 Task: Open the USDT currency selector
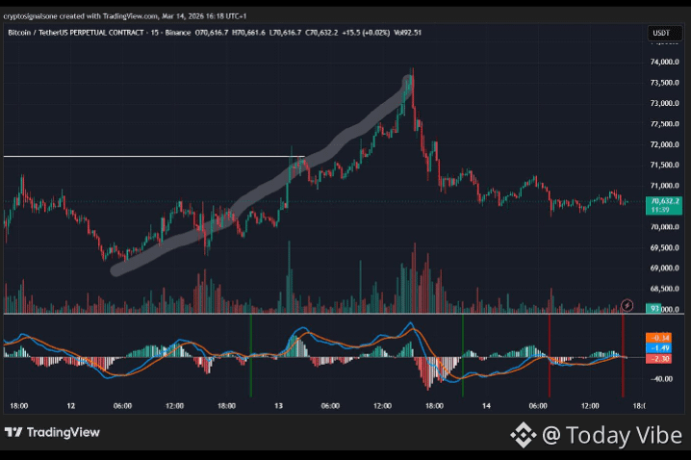[664, 33]
